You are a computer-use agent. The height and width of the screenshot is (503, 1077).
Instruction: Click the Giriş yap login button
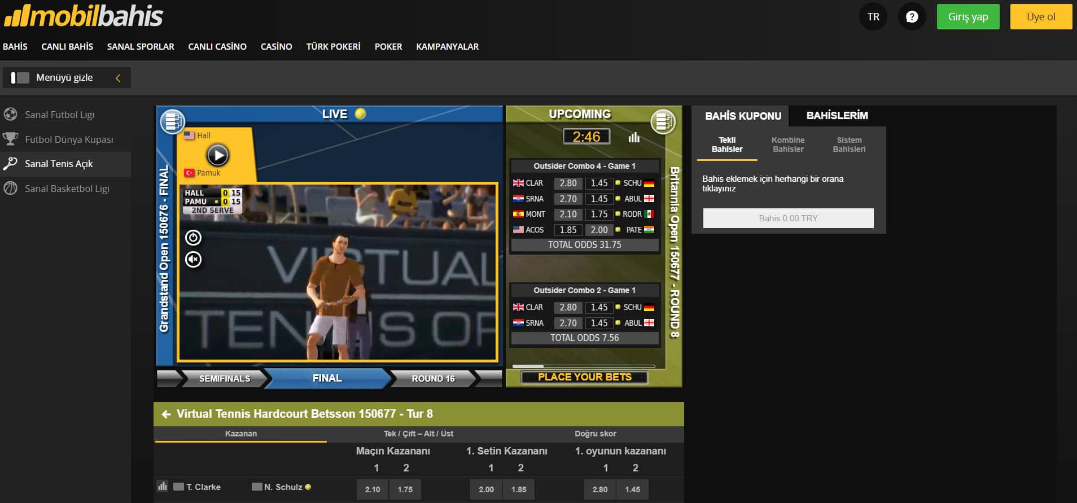click(x=968, y=17)
